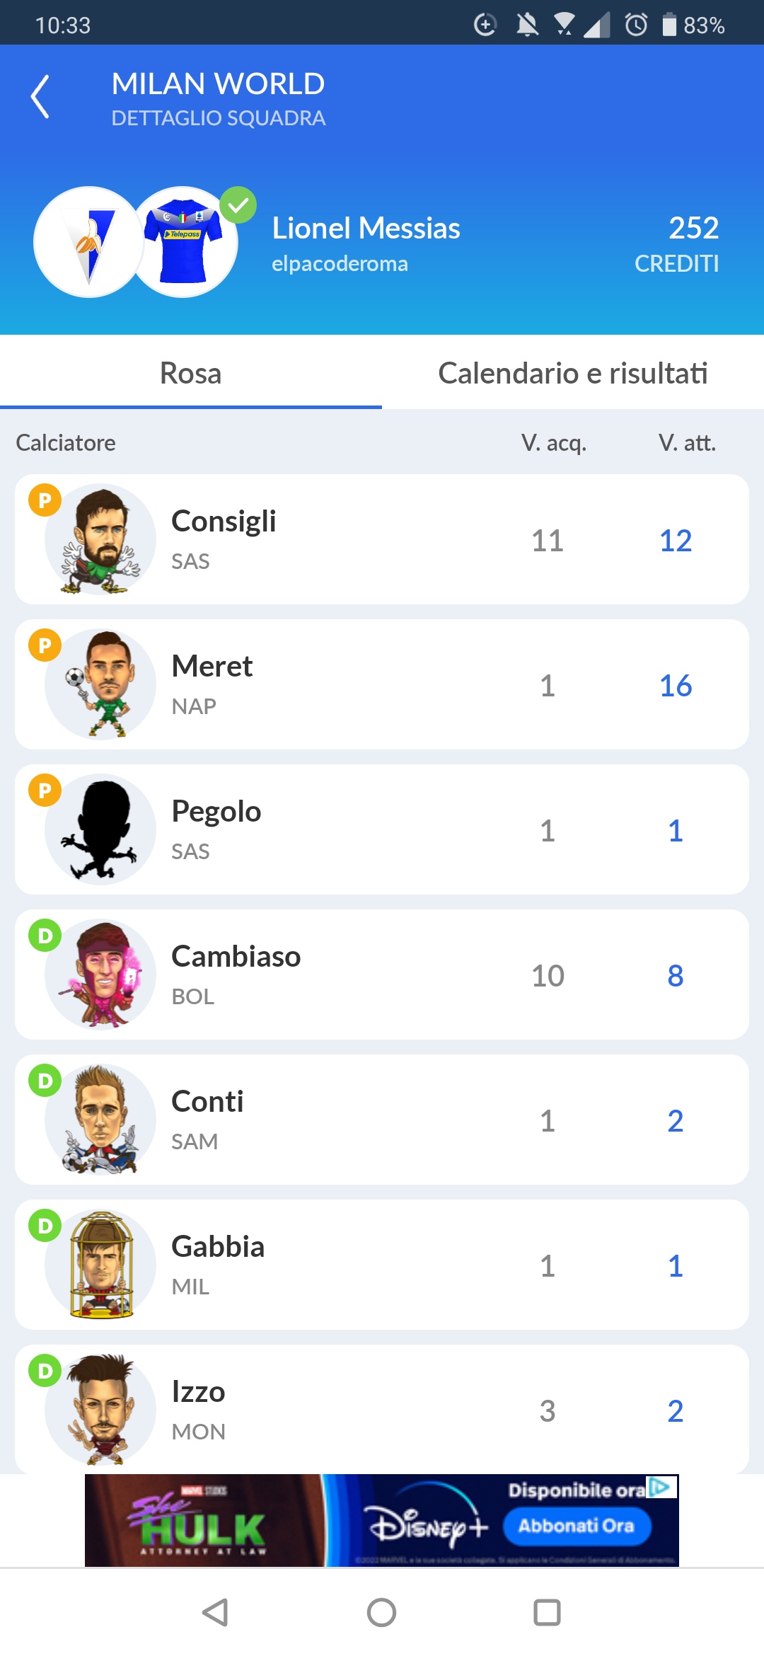The width and height of the screenshot is (764, 1656).
Task: Tap green verified checkmark badge
Action: click(238, 205)
